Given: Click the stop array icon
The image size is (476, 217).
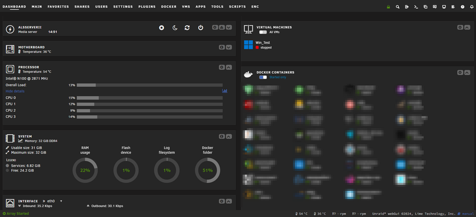Looking at the screenshot, I should (x=161, y=28).
